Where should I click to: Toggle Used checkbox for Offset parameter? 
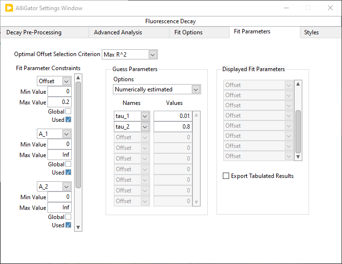[x=68, y=120]
